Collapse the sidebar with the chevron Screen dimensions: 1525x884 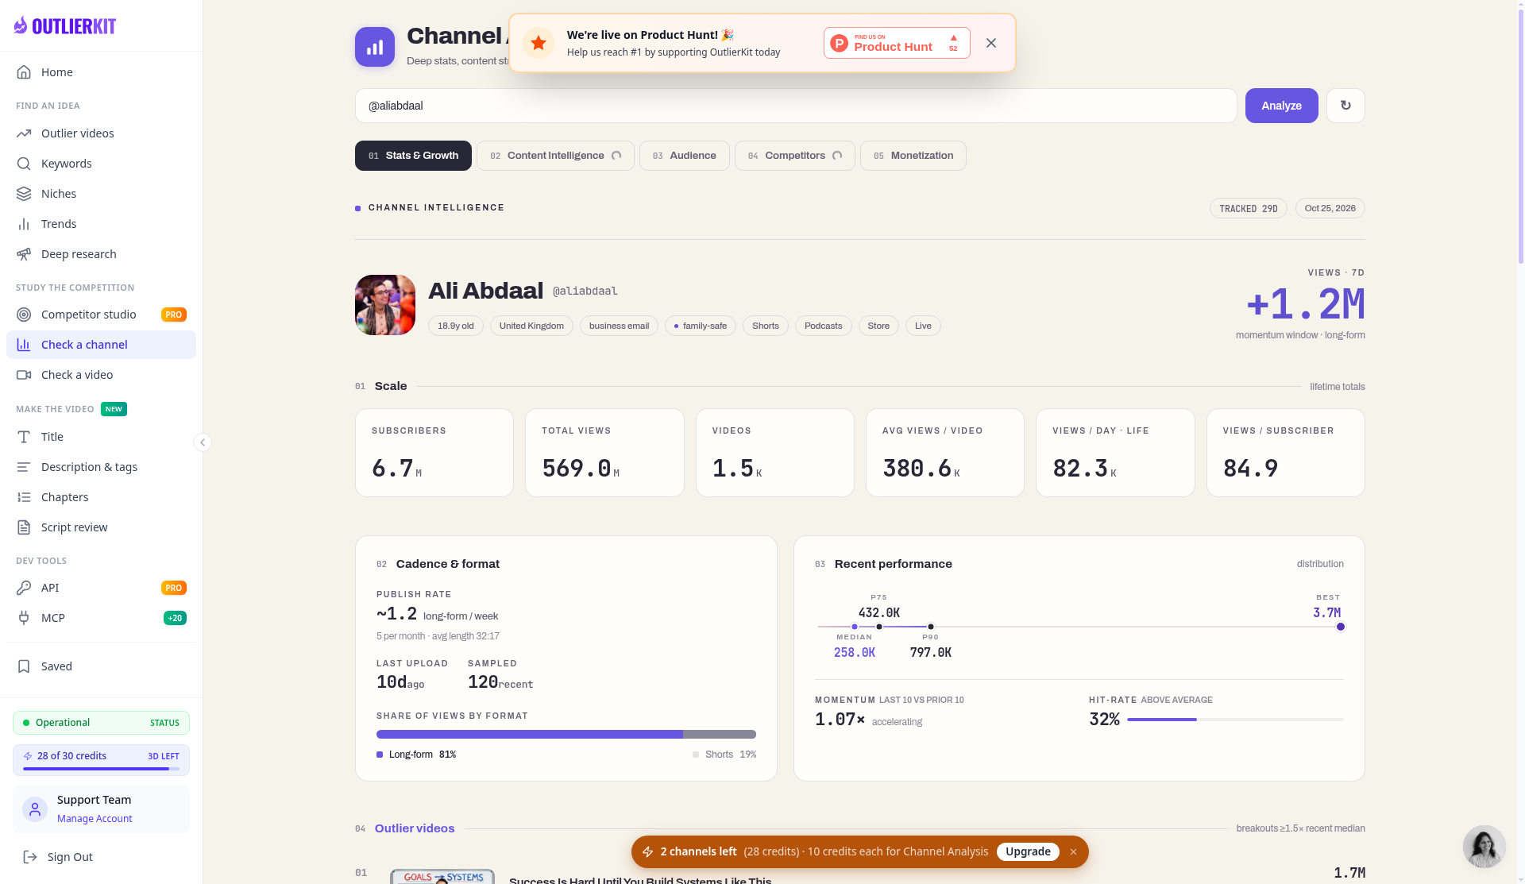coord(203,442)
